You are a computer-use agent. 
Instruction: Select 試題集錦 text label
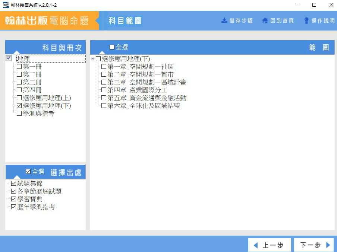click(x=30, y=184)
